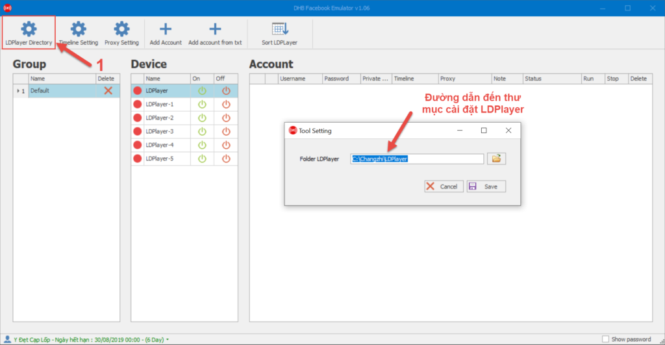Maximize the Tool Setting dialog
Viewport: 665px width, 345px height.
pos(484,131)
